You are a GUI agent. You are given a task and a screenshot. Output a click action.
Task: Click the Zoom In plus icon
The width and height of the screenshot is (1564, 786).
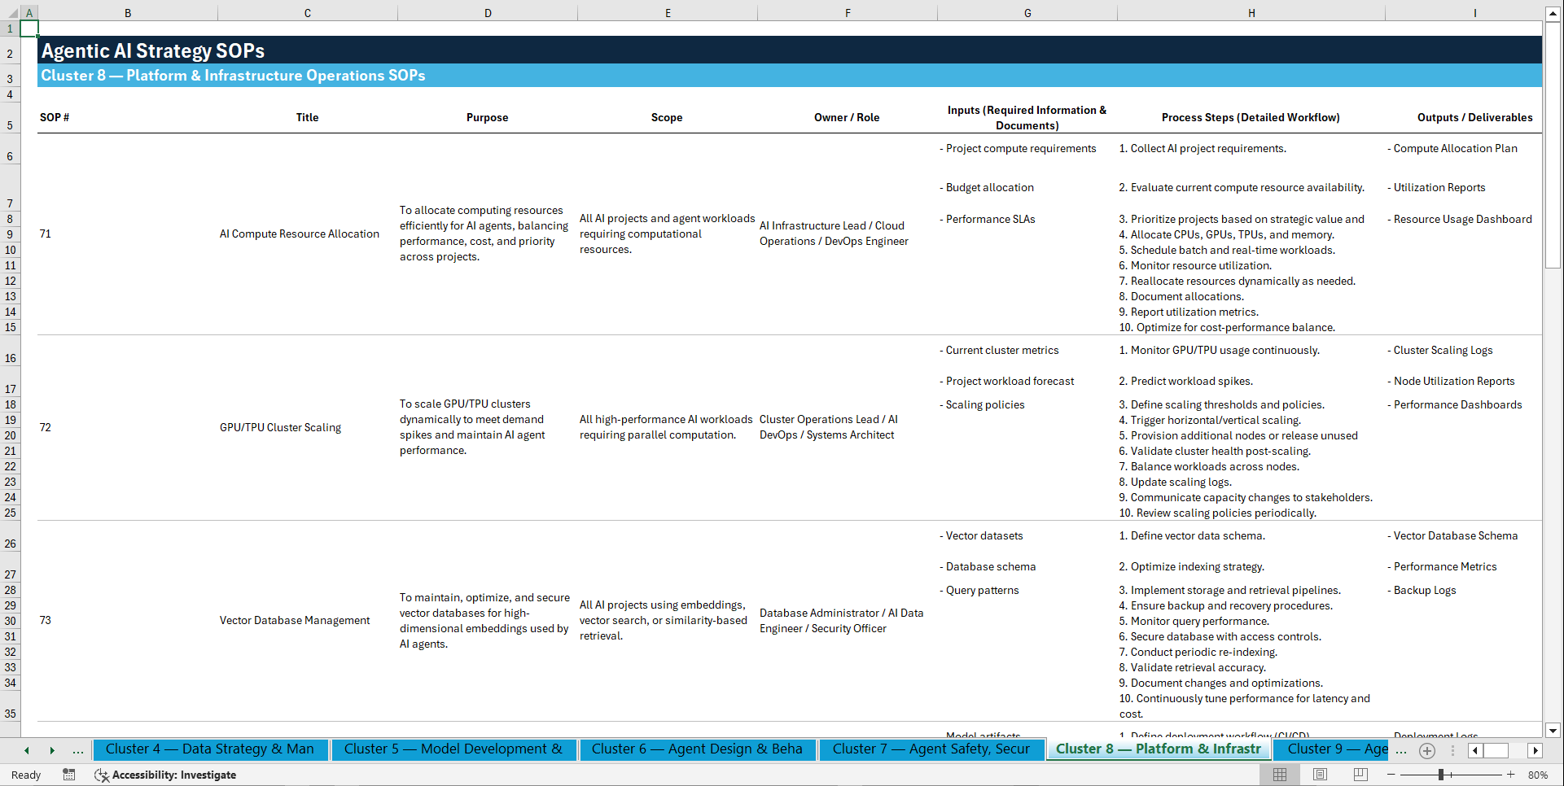(1511, 775)
